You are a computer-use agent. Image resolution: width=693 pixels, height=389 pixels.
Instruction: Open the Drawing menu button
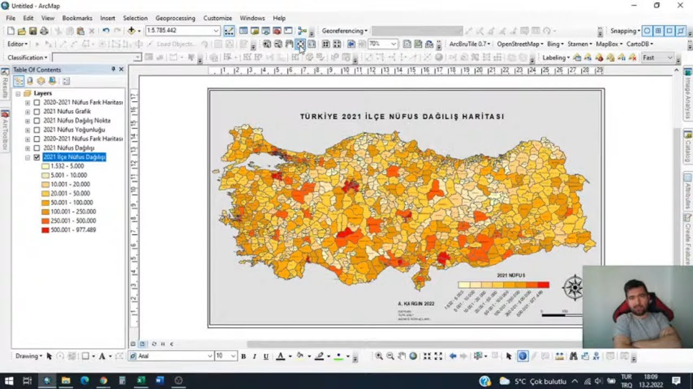(29, 356)
